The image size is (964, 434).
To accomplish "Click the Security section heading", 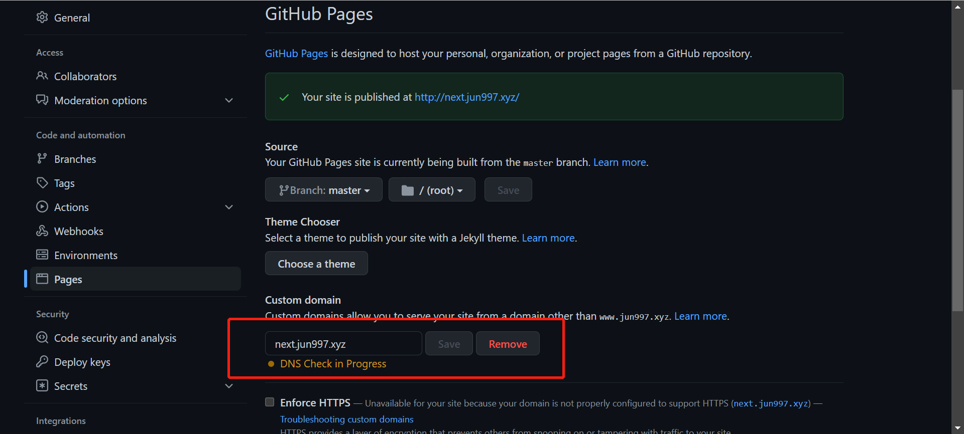I will pos(52,314).
